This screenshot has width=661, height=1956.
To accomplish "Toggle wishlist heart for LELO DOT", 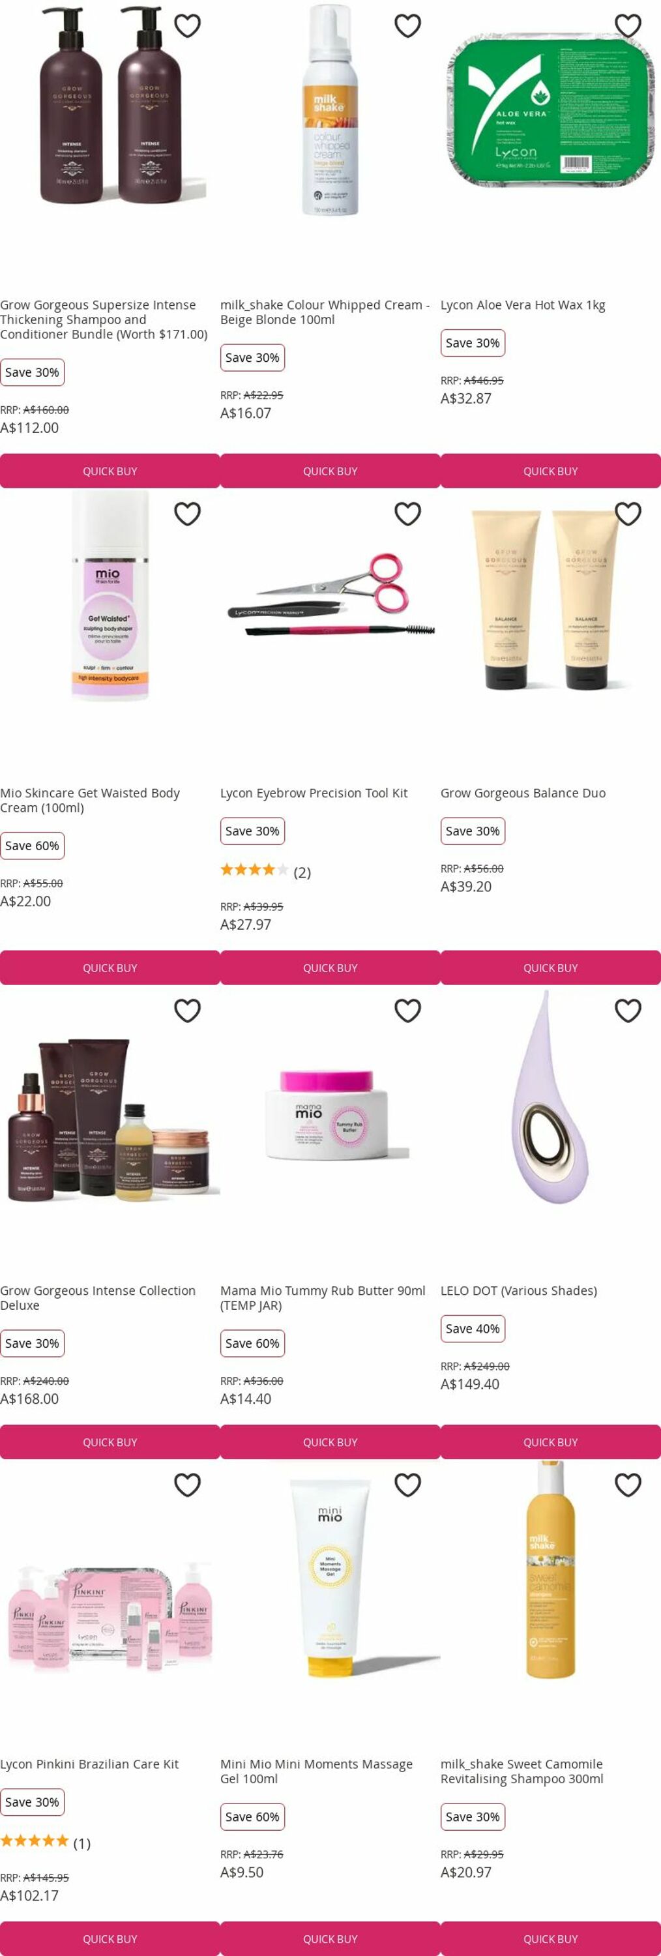I will [628, 1011].
